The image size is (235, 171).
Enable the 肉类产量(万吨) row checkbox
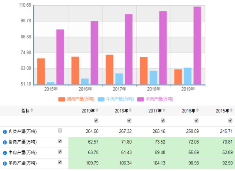point(60,130)
